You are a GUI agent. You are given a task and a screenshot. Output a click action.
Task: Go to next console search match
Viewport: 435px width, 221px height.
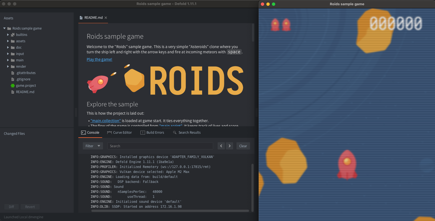point(230,146)
